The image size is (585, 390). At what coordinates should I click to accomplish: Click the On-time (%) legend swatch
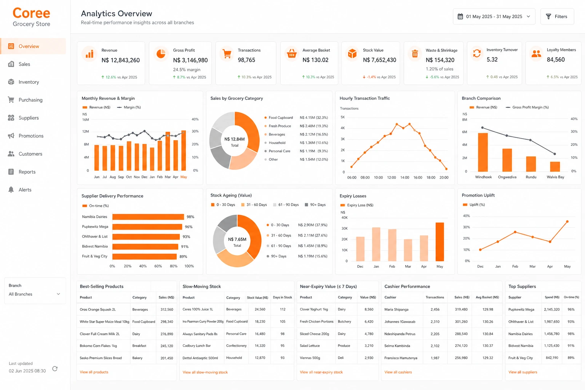tap(85, 206)
